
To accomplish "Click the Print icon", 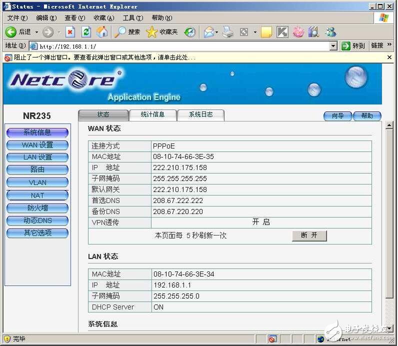I will pos(227,32).
